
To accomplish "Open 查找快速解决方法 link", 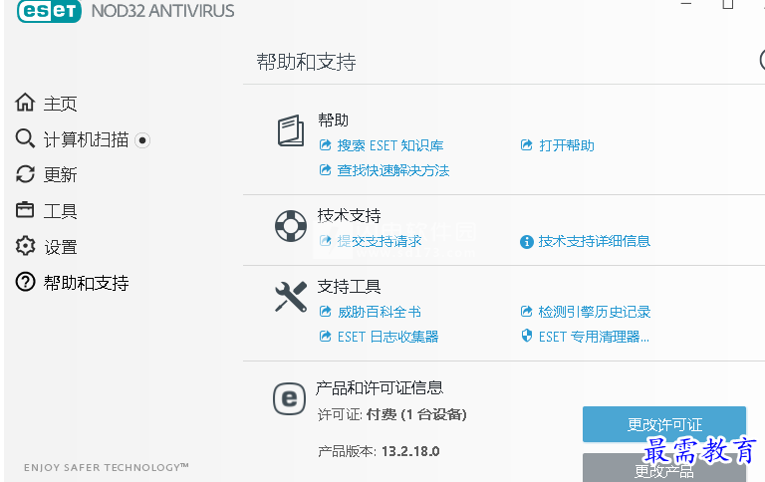I will pyautogui.click(x=393, y=170).
